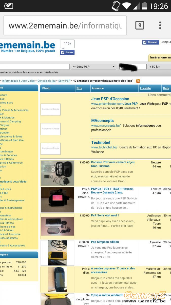
Task: Click the status bar clock 19:26
Action: click(x=159, y=6)
